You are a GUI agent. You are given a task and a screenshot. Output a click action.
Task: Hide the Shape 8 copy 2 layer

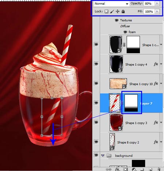pos(96,142)
